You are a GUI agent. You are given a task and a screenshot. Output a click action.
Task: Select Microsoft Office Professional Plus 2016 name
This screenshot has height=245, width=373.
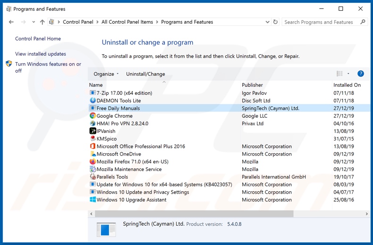pyautogui.click(x=141, y=146)
